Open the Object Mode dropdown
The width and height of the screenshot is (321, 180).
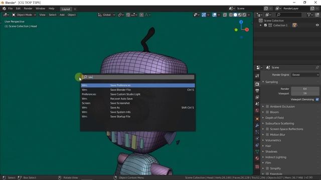(x=24, y=14)
